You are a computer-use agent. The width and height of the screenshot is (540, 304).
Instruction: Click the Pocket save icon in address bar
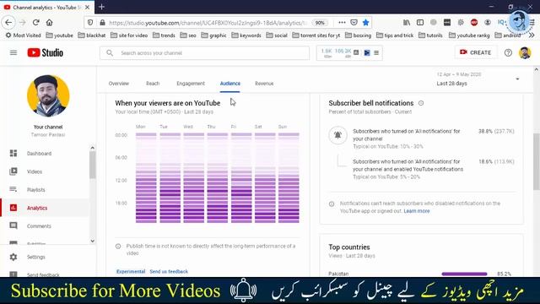(x=354, y=23)
